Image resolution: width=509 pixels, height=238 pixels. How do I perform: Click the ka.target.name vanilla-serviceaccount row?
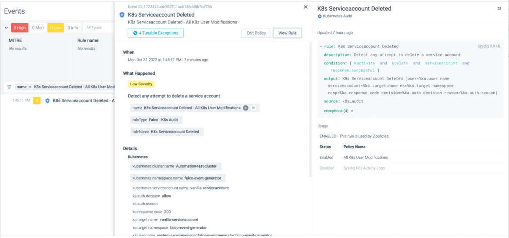[x=165, y=219]
